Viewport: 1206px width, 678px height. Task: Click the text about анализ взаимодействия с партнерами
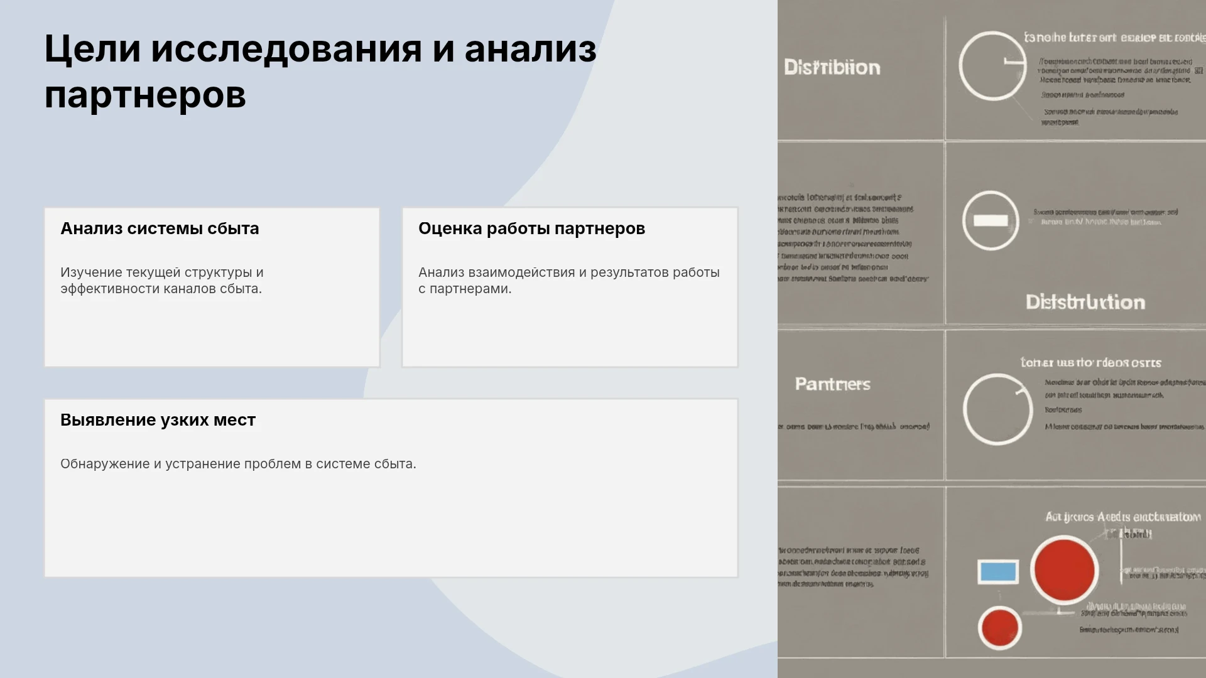(569, 281)
